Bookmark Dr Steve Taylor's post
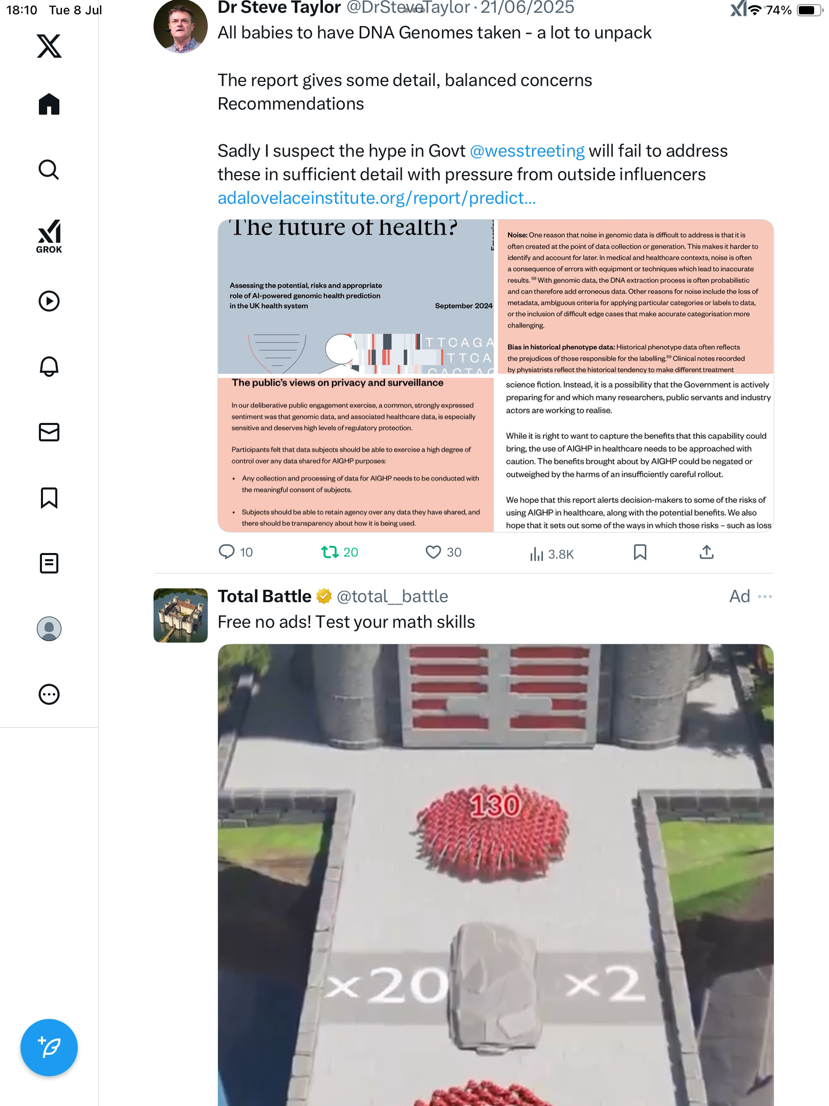This screenshot has height=1106, width=829. click(x=640, y=552)
